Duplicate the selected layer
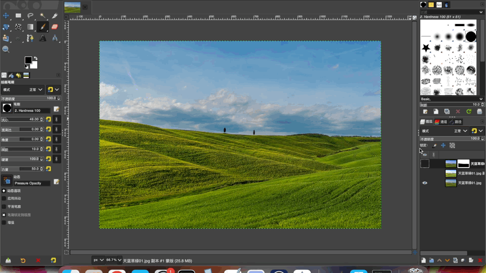The width and height of the screenshot is (486, 273). [455, 260]
